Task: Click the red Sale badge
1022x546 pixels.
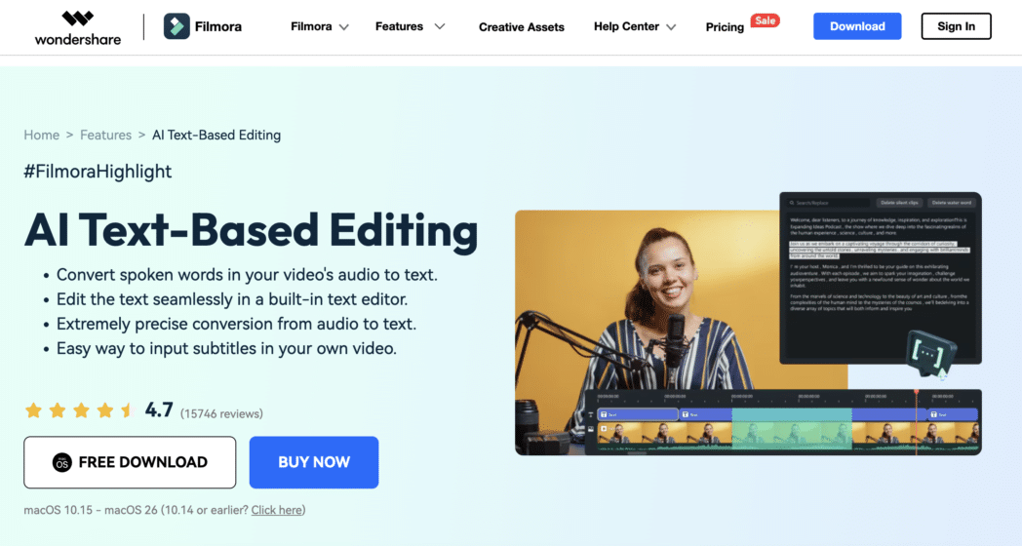Action: point(766,20)
